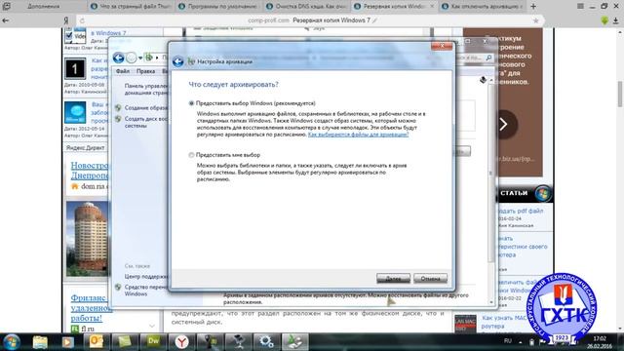Open a new browser tab with plus
The height and width of the screenshot is (351, 624).
coord(533,7)
